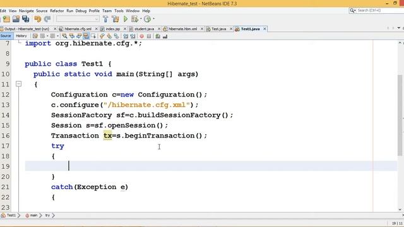The height and width of the screenshot is (227, 404).
Task: Click the highlighted tx variable on line 16
Action: pos(108,136)
